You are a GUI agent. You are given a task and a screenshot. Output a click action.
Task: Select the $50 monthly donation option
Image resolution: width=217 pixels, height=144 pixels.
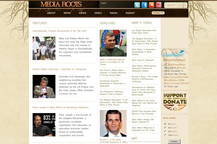(165, 131)
